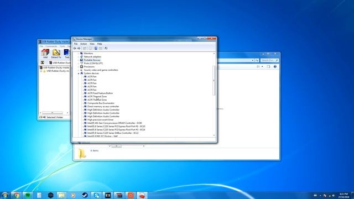Viewport: 354px width, 199px height.
Task: Toggle the console tree toolbar icon
Action: [x=85, y=48]
